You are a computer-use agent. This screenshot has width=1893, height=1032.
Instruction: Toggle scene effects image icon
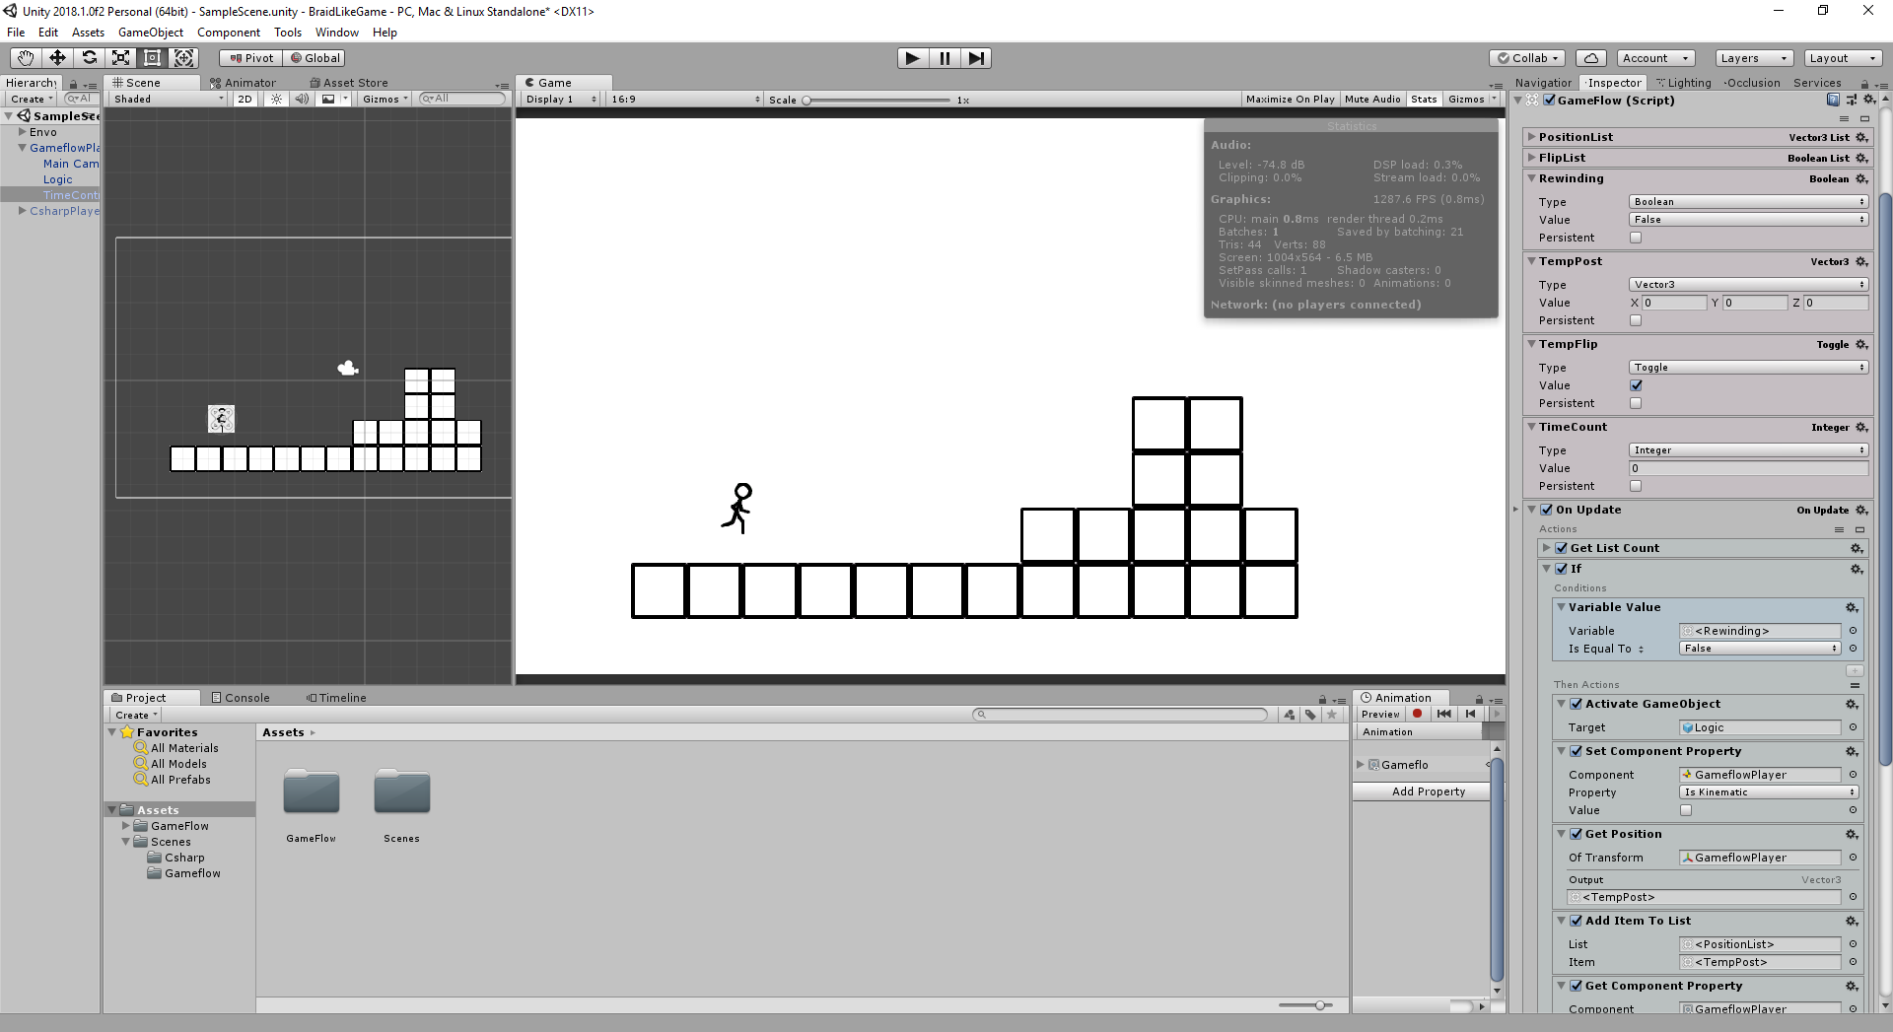[328, 99]
